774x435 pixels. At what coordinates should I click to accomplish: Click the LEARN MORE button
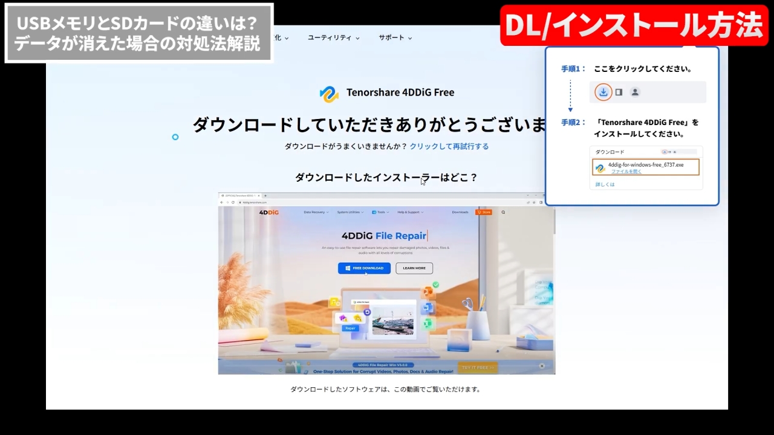pos(414,268)
